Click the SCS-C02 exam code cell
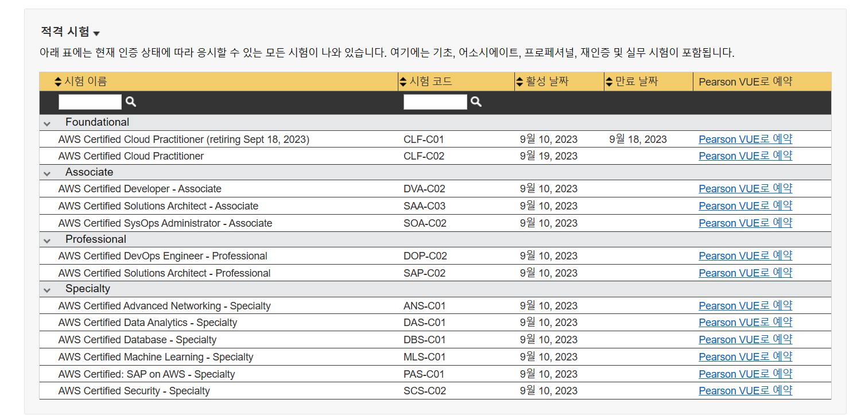Viewport: 853px width, 415px height. 425,391
